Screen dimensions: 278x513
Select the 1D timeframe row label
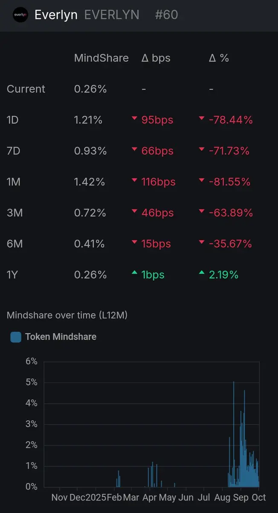(x=13, y=120)
